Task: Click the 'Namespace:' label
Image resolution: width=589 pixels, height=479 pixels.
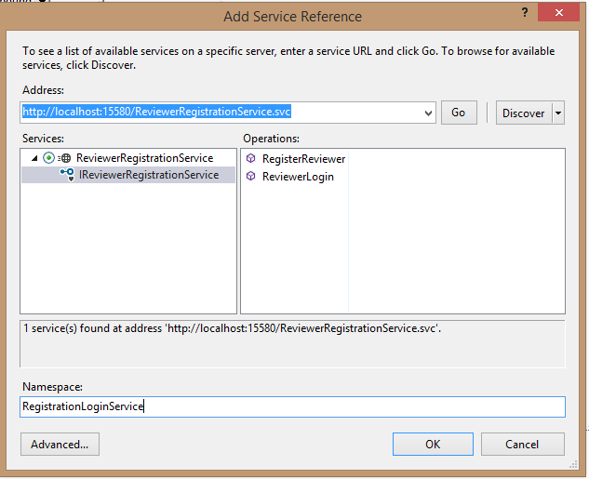Action: pyautogui.click(x=53, y=387)
